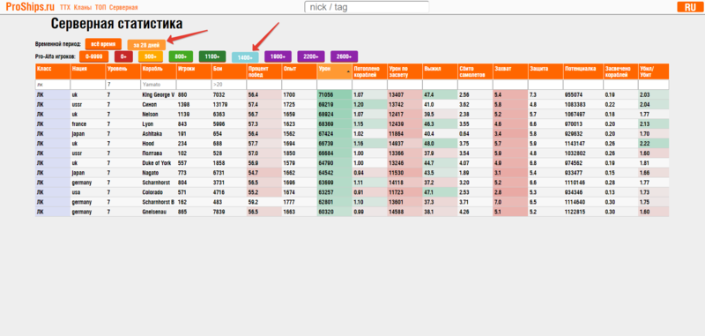Sort table by Опыт column header
This screenshot has height=336, width=705.
click(x=299, y=71)
